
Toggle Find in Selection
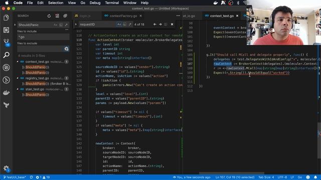166,24
